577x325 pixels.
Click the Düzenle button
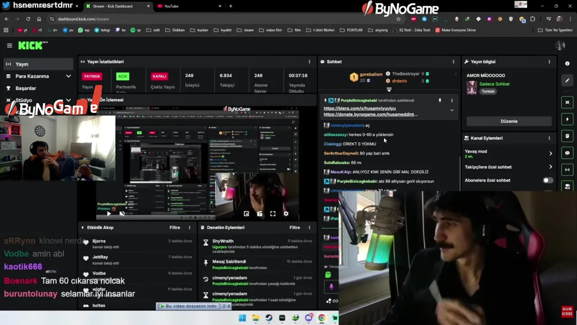pos(509,121)
